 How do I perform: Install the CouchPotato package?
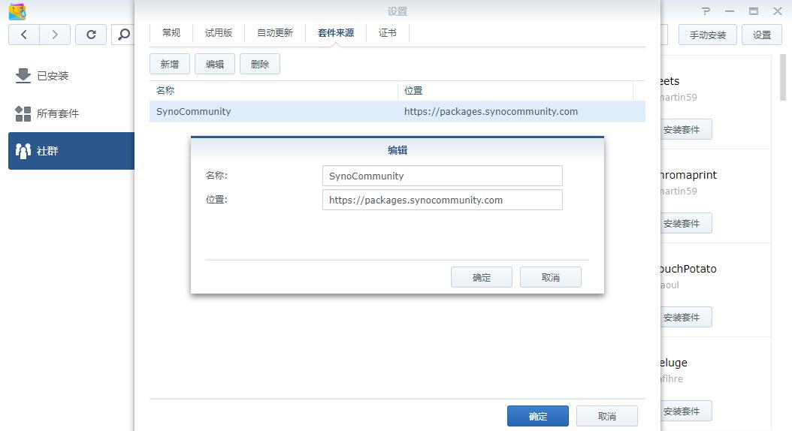[686, 317]
